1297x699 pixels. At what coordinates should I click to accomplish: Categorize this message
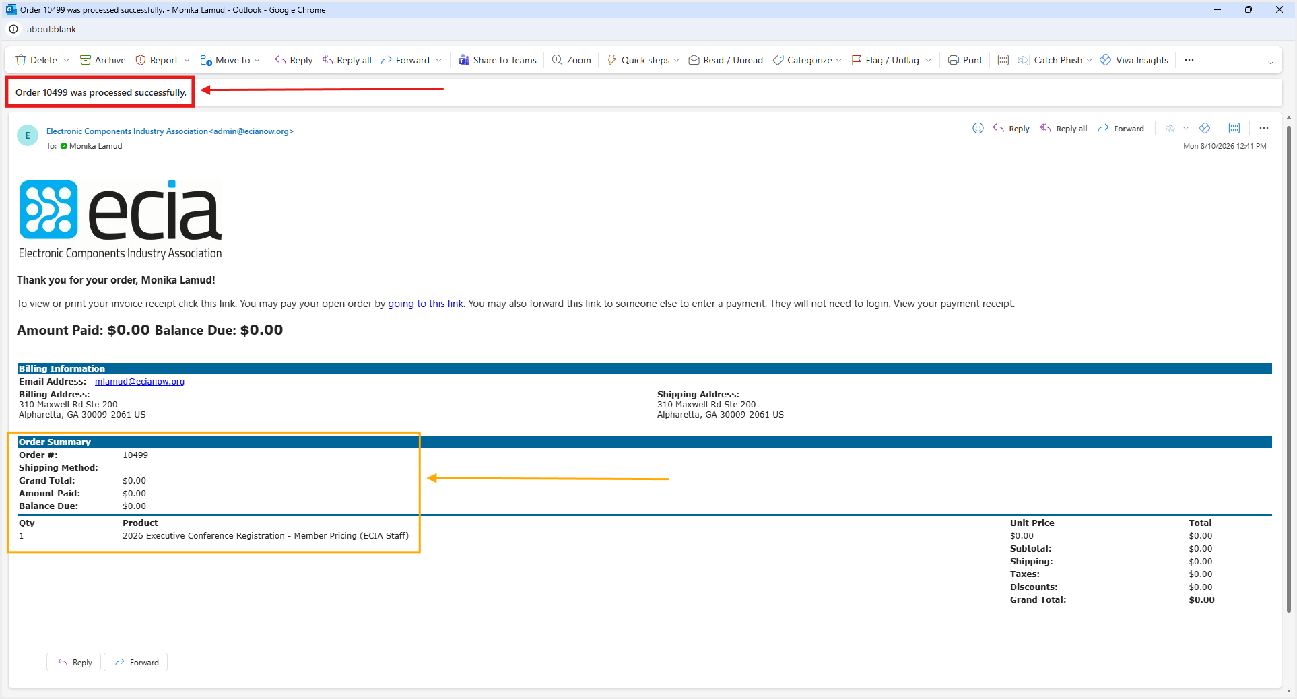(803, 60)
